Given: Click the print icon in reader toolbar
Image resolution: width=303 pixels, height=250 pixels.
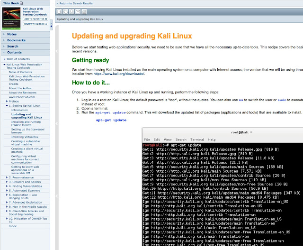Looking at the screenshot, I should (84, 12).
